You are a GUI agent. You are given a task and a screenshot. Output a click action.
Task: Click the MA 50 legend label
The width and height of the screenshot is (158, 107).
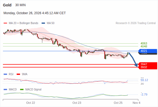(x=51, y=23)
